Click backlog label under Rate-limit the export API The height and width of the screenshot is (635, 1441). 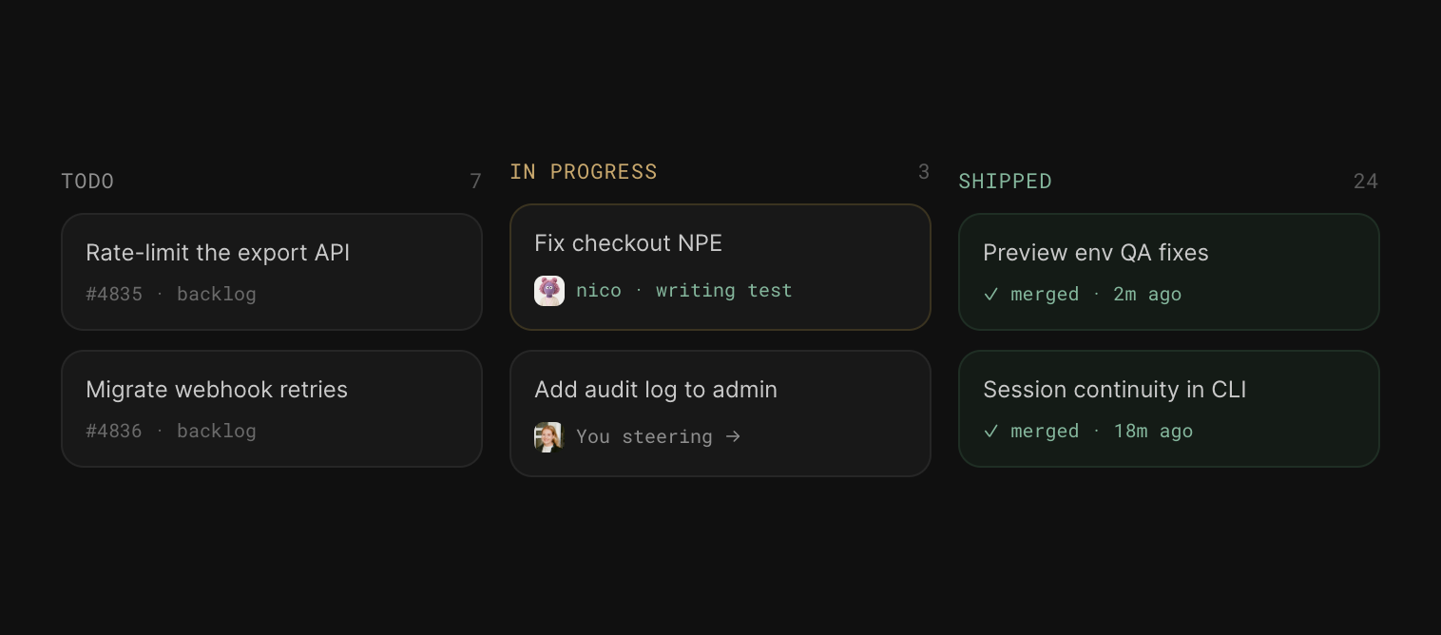(x=217, y=295)
